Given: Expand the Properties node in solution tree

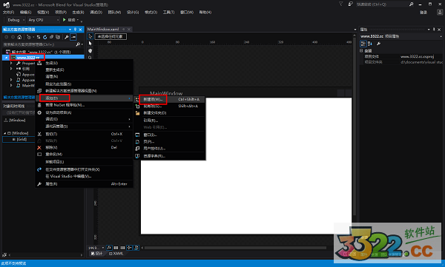Looking at the screenshot, I should point(11,63).
